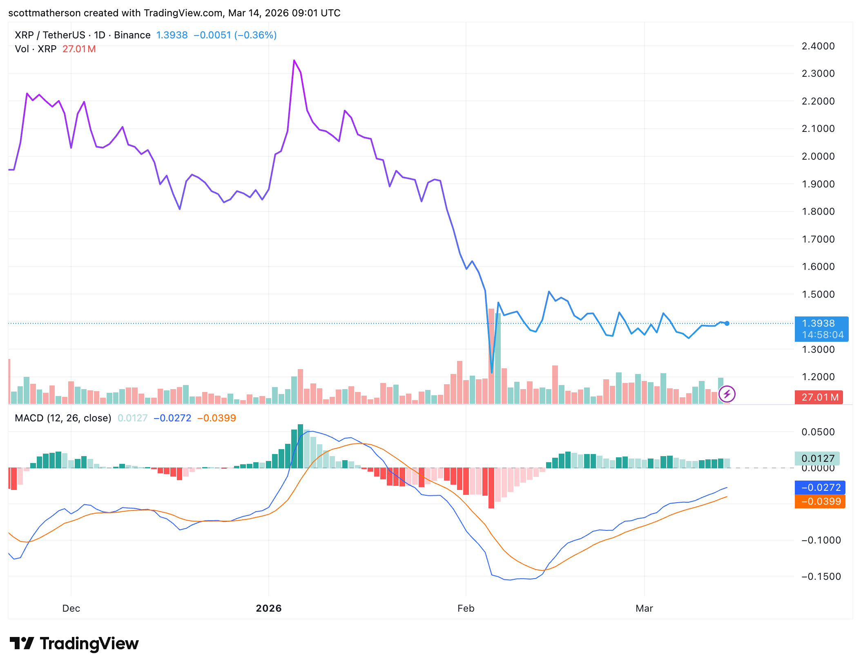Click the blue dot at price line end
The width and height of the screenshot is (861, 668).
[727, 323]
